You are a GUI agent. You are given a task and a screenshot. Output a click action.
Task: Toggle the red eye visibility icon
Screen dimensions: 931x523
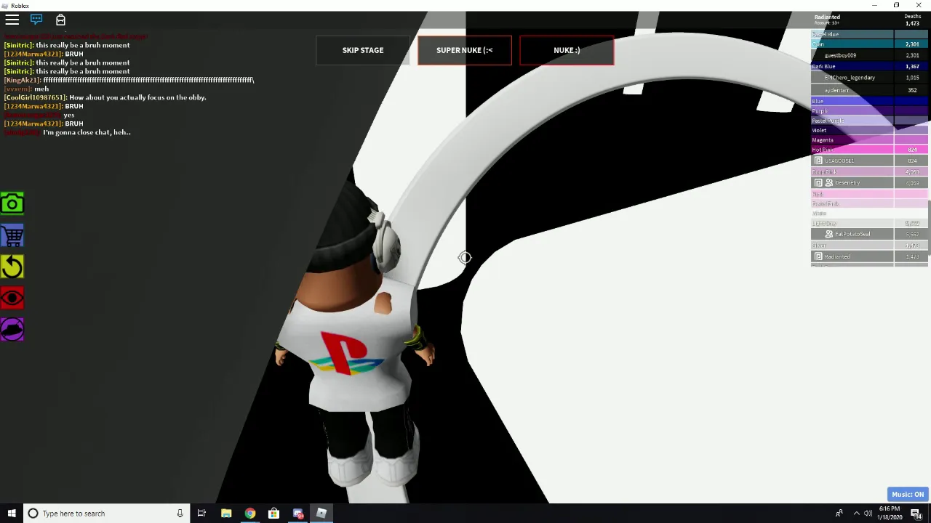tap(12, 298)
